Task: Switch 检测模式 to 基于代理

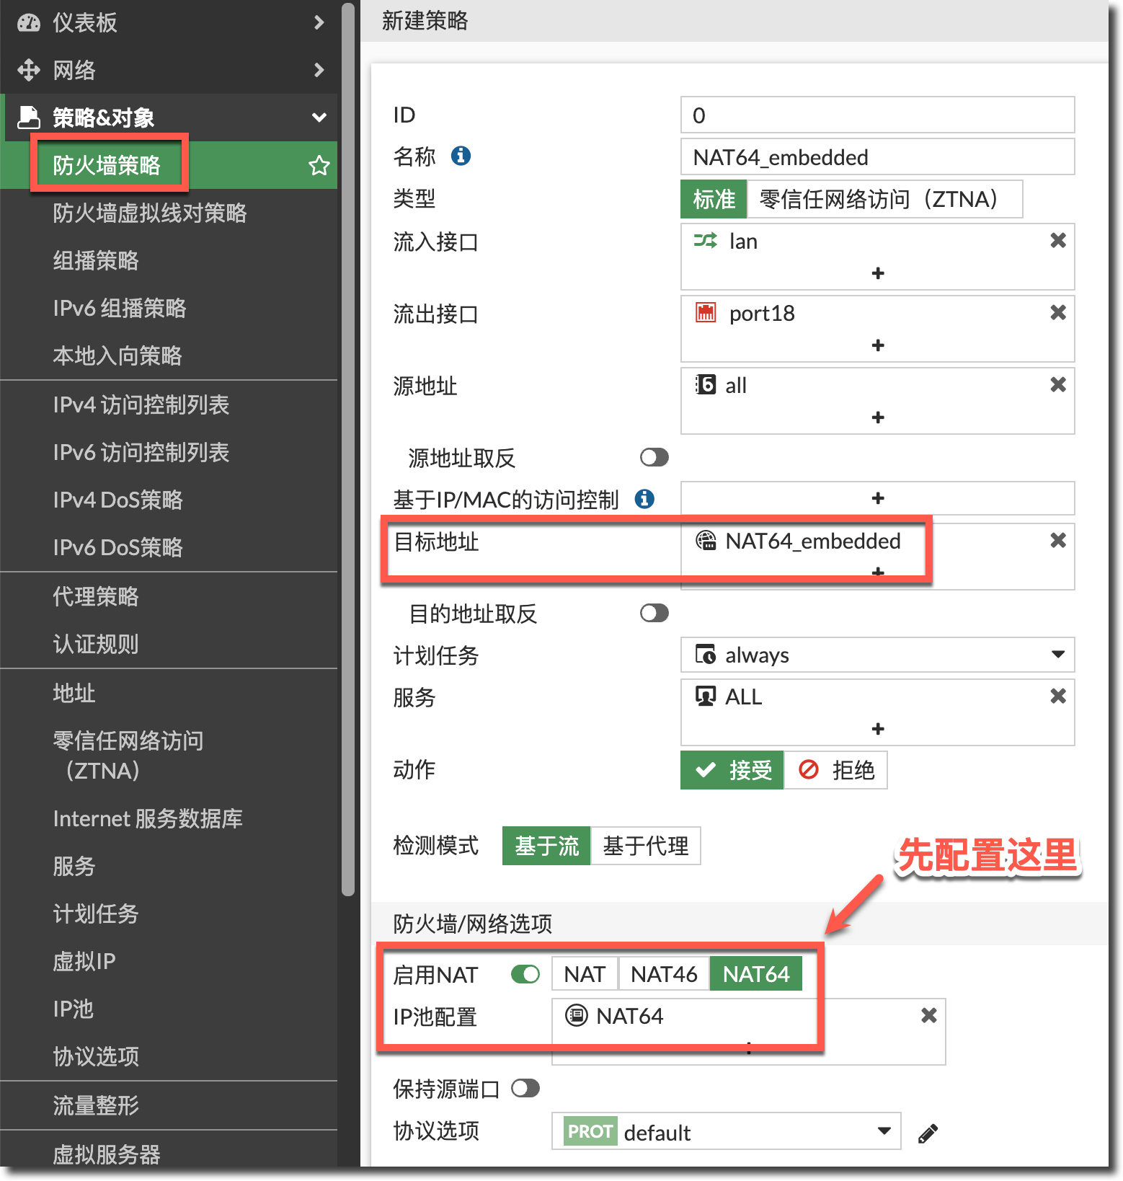Action: coord(645,846)
